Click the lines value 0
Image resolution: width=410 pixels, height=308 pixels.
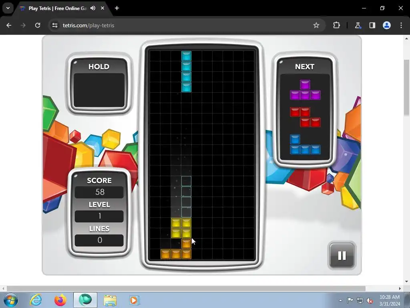pyautogui.click(x=100, y=240)
